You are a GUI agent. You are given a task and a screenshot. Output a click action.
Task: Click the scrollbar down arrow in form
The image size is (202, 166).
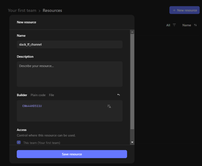pos(132,142)
